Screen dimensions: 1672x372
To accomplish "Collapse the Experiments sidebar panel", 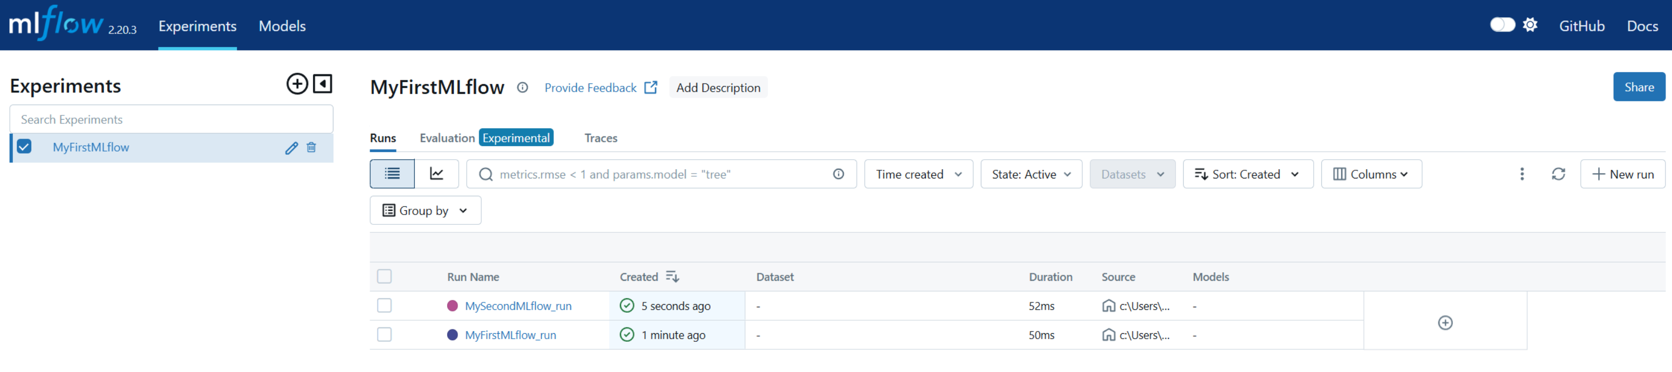I will point(323,84).
